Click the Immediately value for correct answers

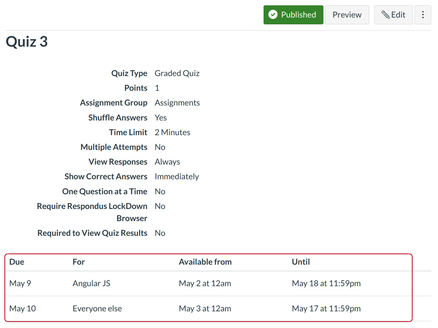click(x=177, y=176)
